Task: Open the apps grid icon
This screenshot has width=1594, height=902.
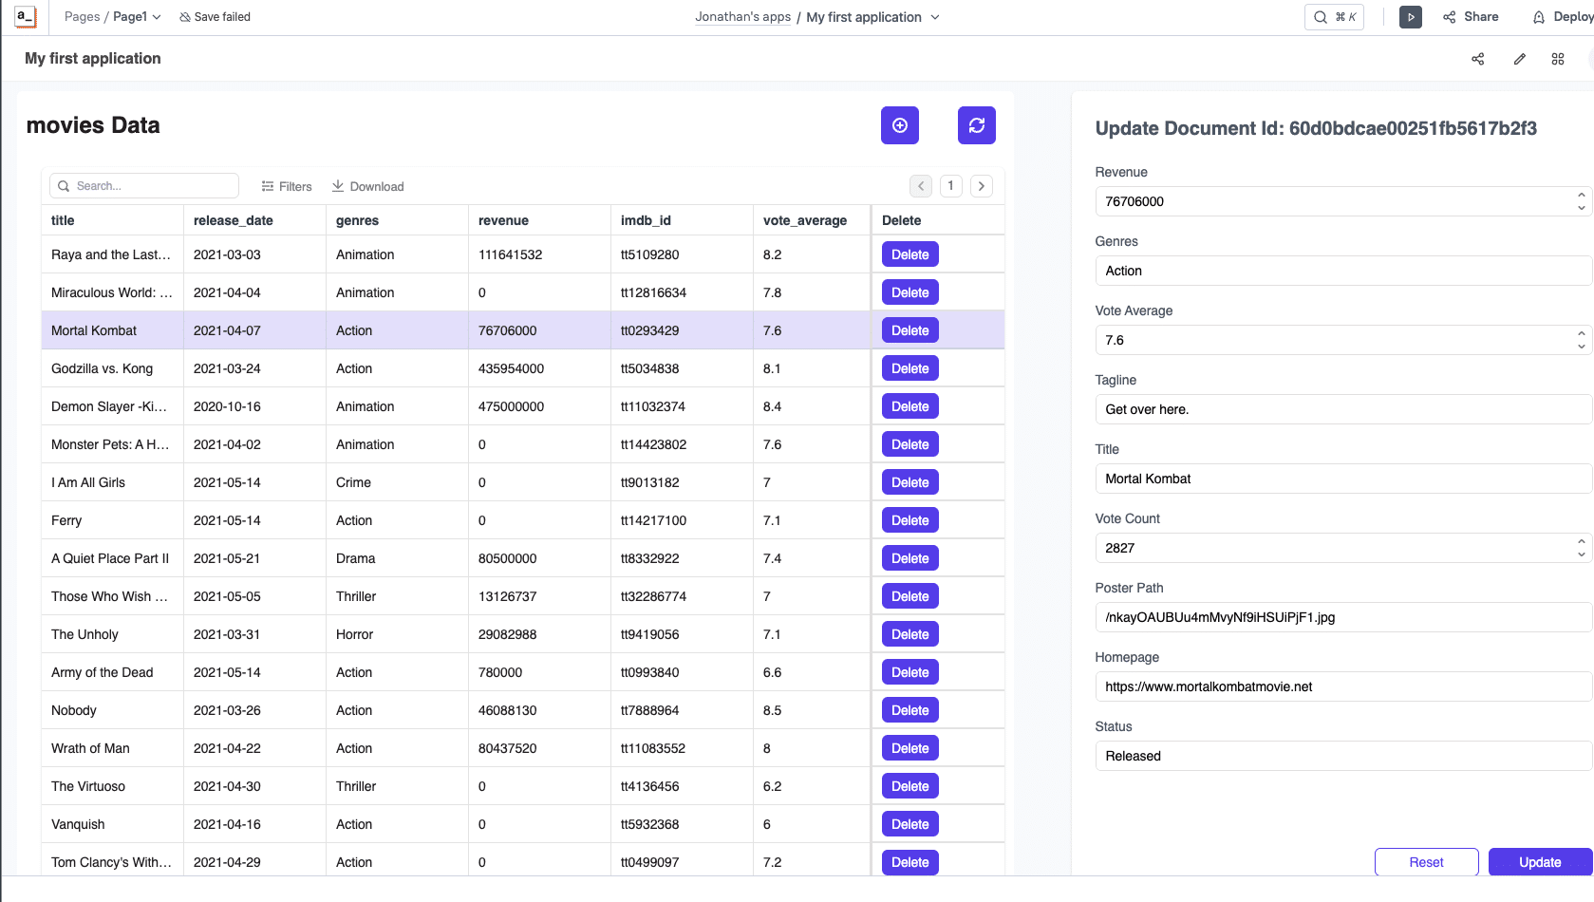Action: point(1558,59)
